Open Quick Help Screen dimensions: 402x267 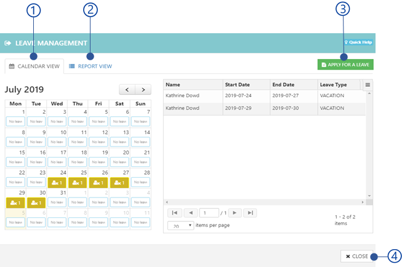(x=358, y=42)
